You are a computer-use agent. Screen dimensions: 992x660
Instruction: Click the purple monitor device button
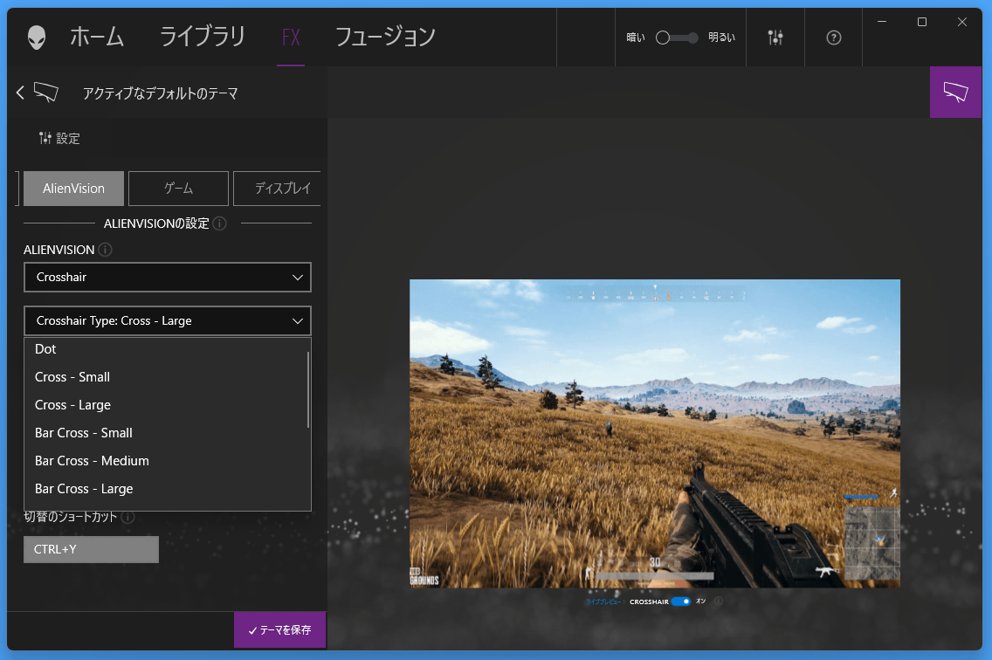[x=955, y=92]
